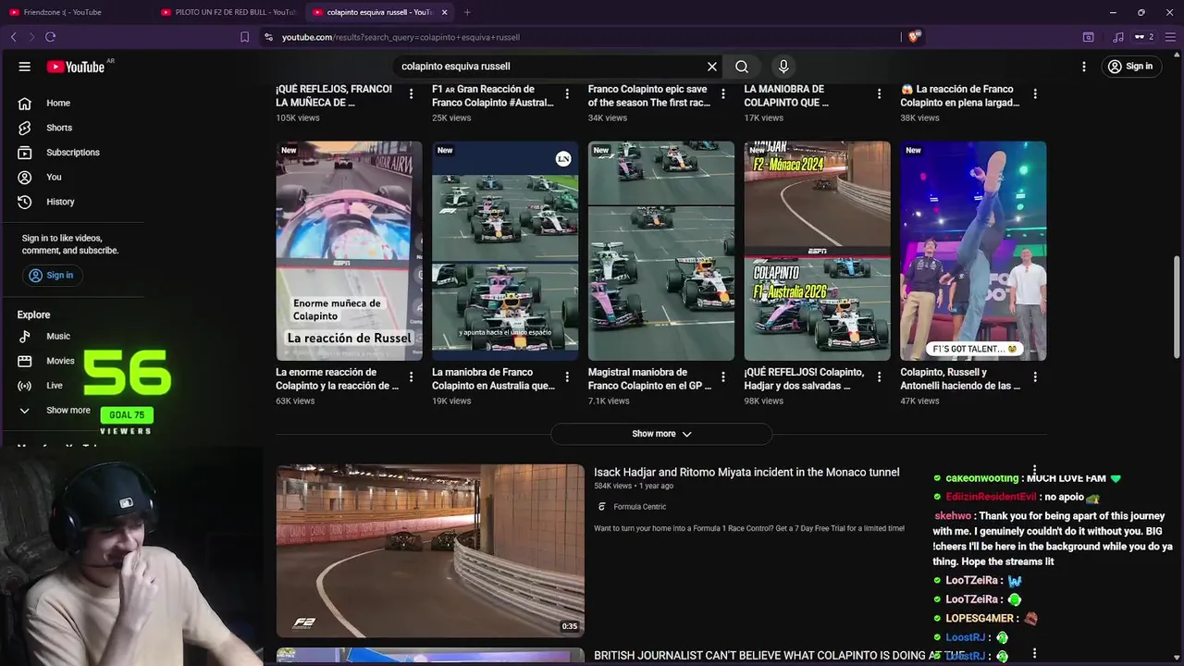Open options for 'La maniobra de Franco Colapinto' short
Image resolution: width=1184 pixels, height=666 pixels.
pyautogui.click(x=567, y=377)
